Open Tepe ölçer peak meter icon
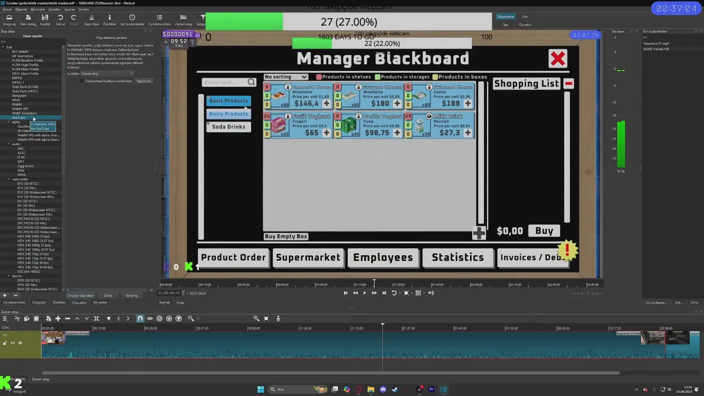The width and height of the screenshot is (704, 396). (x=92, y=20)
